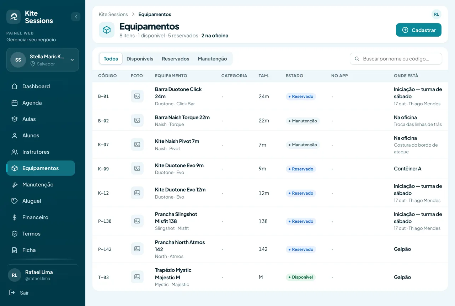
Task: Click the Dashboard home icon
Action: tap(15, 86)
